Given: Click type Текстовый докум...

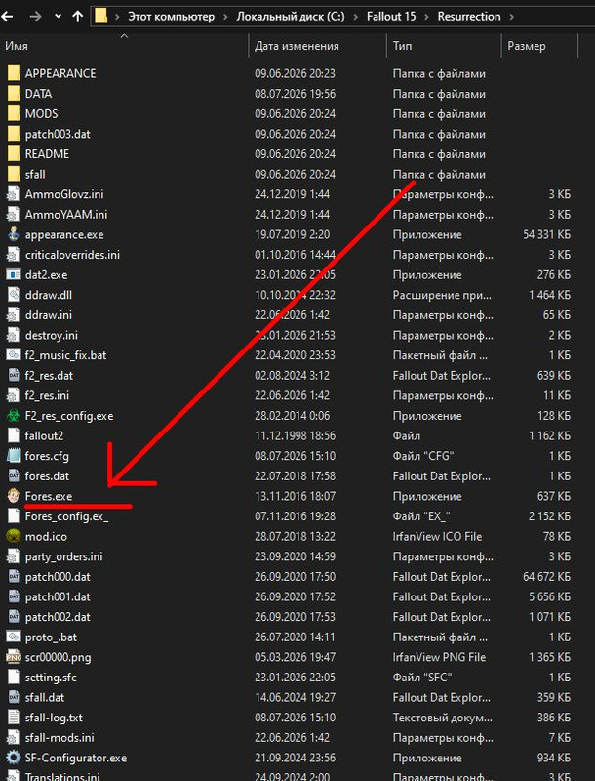Looking at the screenshot, I should click(442, 718).
